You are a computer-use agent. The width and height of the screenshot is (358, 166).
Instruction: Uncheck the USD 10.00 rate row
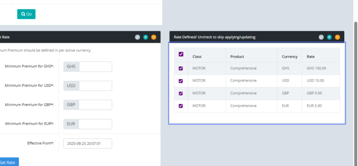coord(181,81)
